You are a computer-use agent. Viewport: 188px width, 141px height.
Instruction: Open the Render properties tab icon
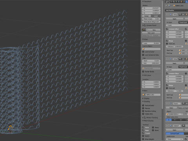coord(171,2)
